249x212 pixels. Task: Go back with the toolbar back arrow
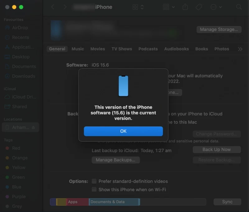pyautogui.click(x=53, y=7)
